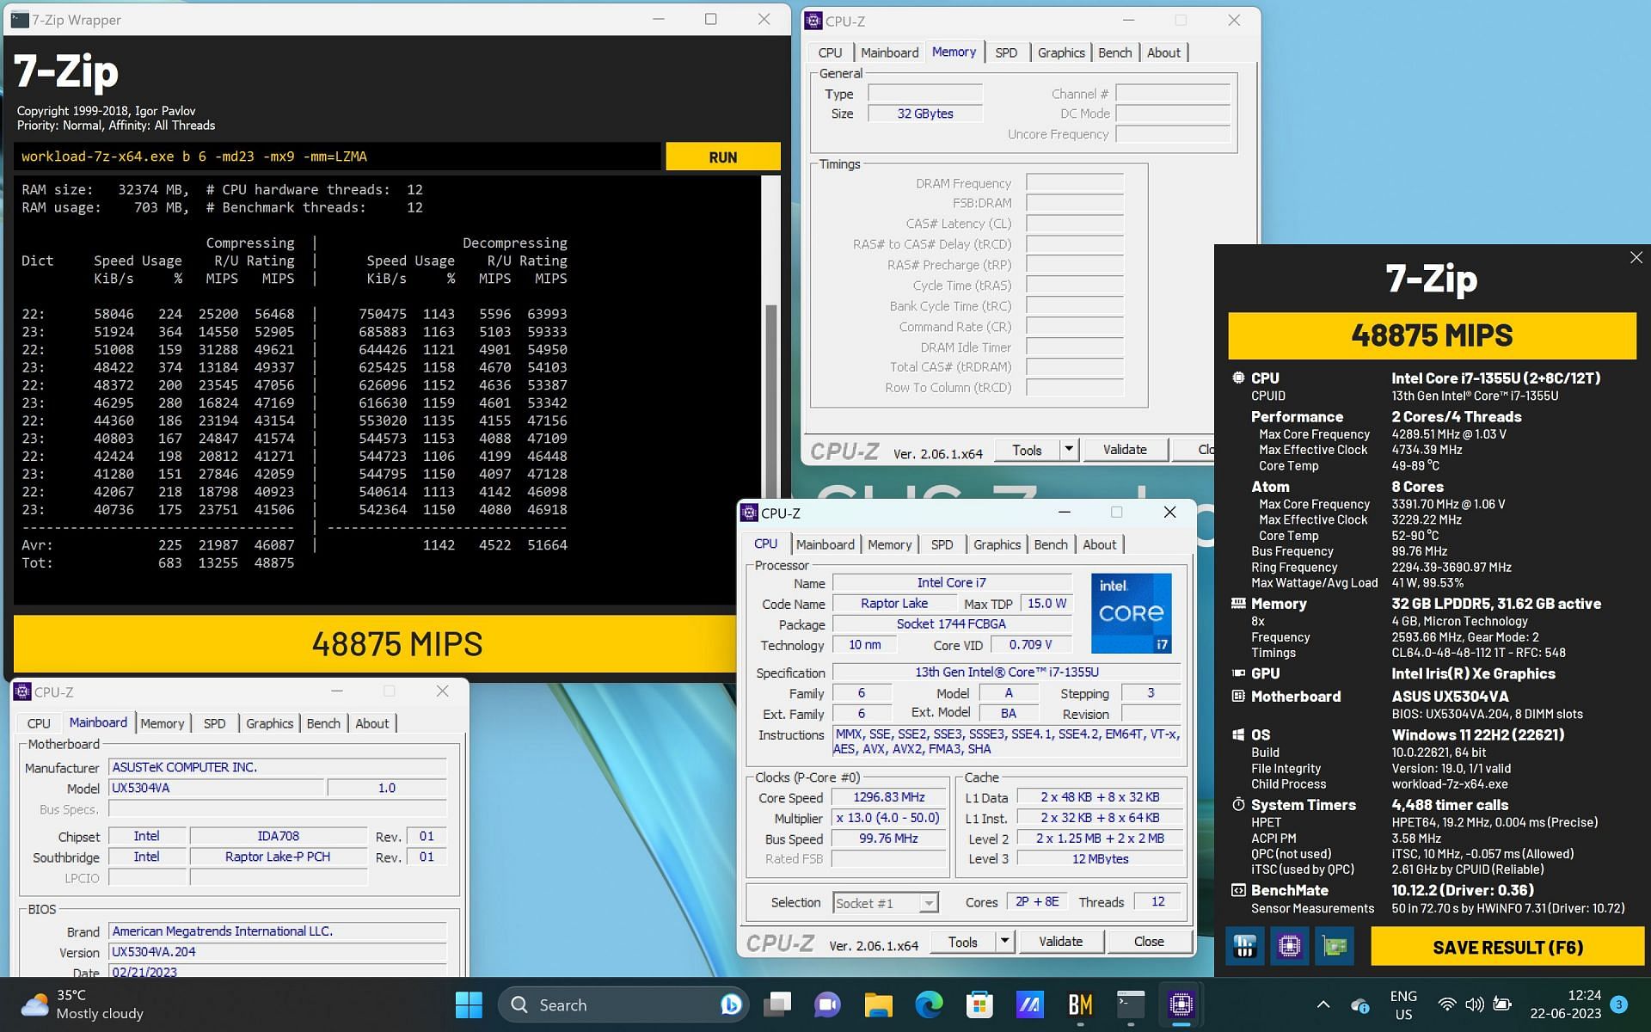Open About tab in the Mainboard CPU-Z window
1651x1032 pixels.
click(371, 723)
